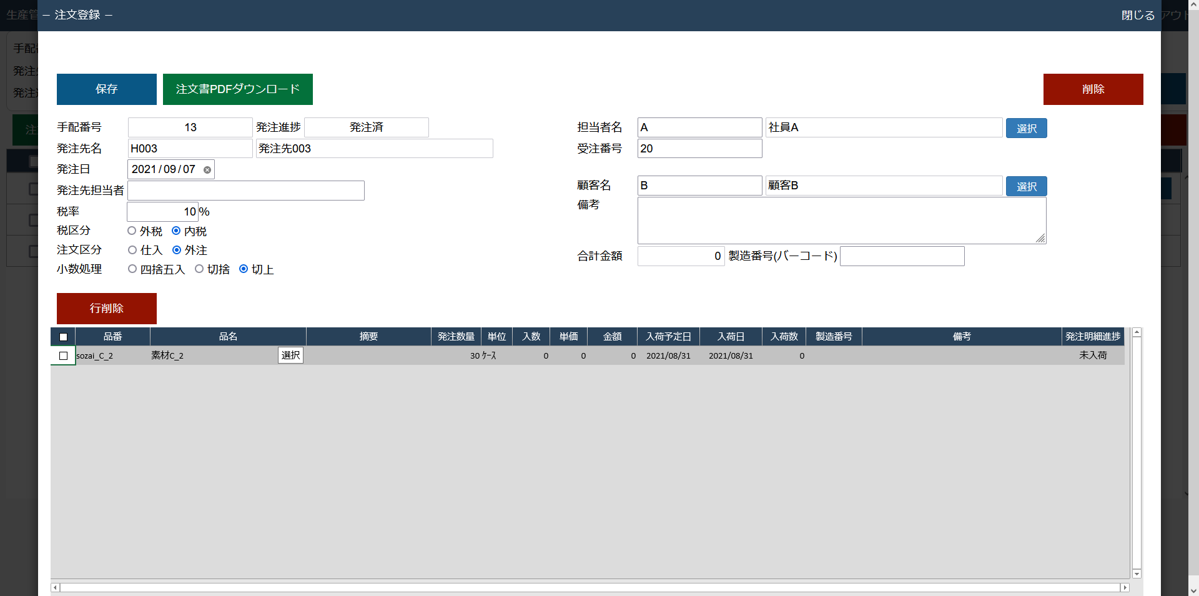
Task: Select the 外税 tax radio option
Action: coord(132,231)
